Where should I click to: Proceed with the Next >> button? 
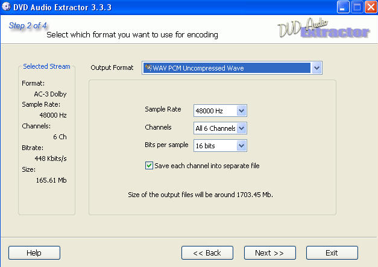pyautogui.click(x=269, y=253)
